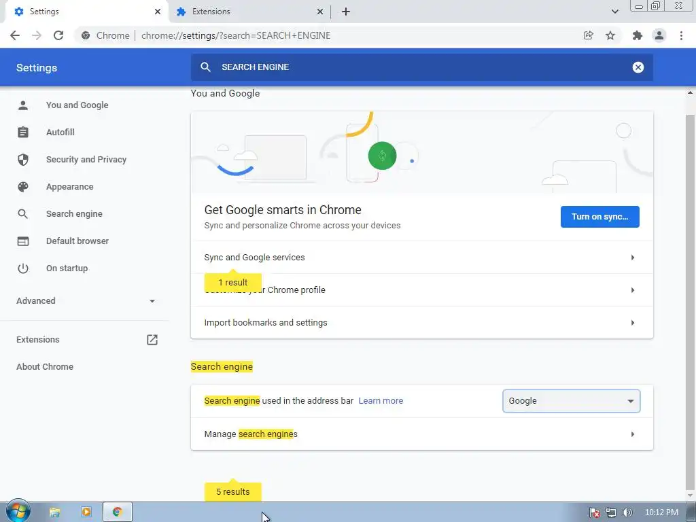The height and width of the screenshot is (522, 696).
Task: Open Import bookmarks and settings
Action: [x=421, y=323]
